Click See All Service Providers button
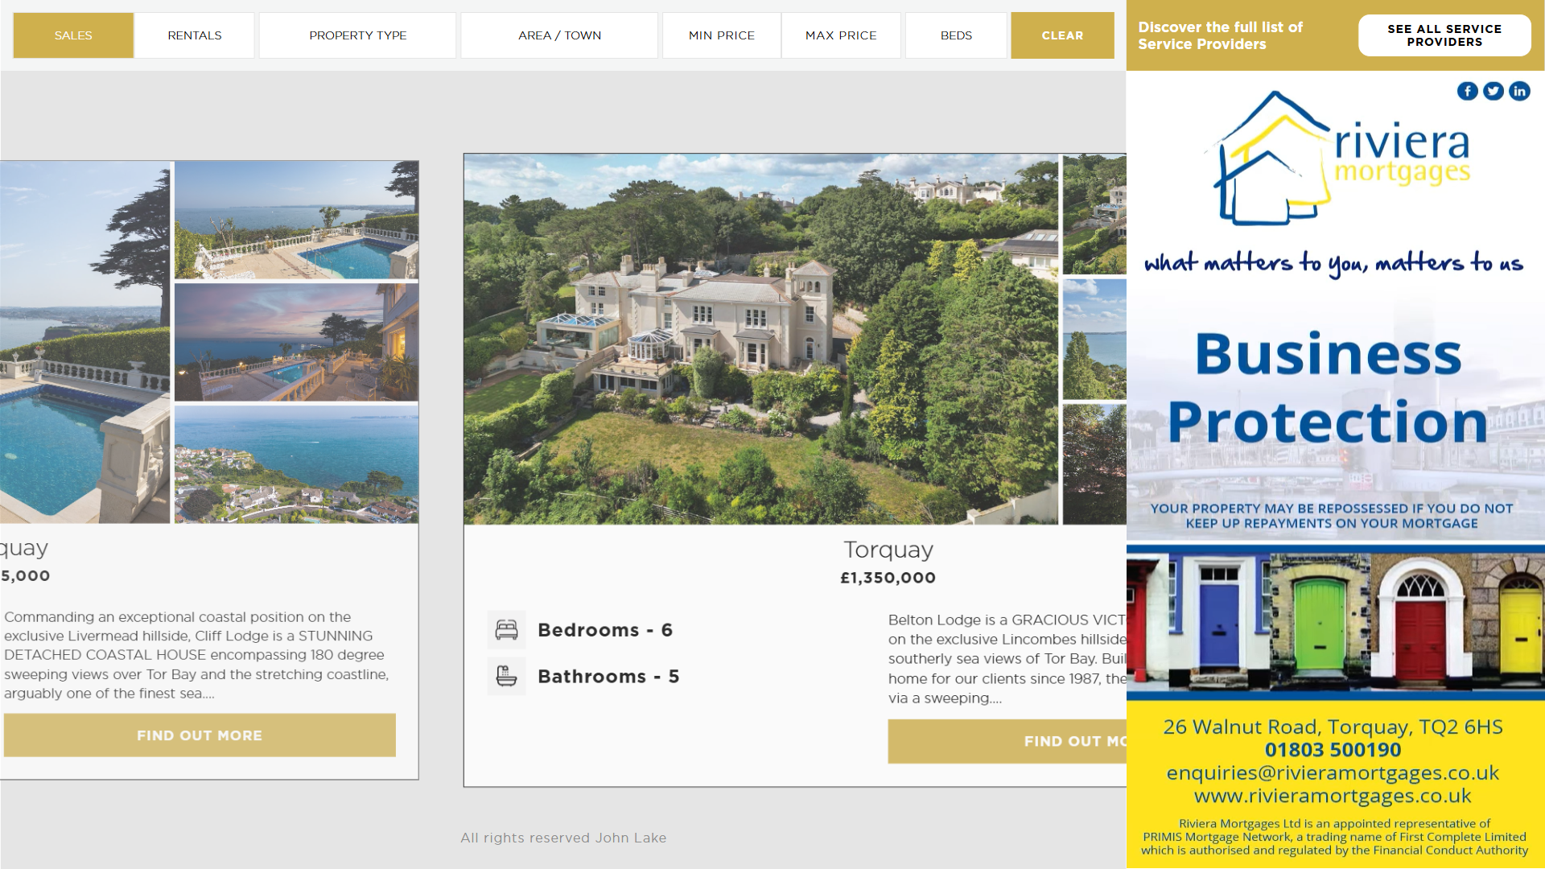The width and height of the screenshot is (1545, 869). (x=1444, y=35)
